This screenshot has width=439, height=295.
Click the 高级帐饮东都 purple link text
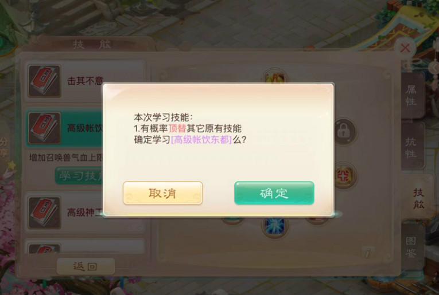coord(201,139)
